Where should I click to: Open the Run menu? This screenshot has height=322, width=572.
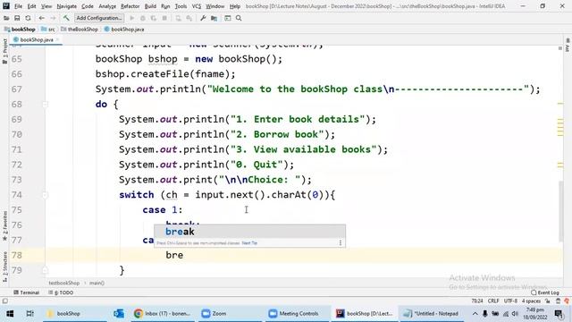point(165,6)
